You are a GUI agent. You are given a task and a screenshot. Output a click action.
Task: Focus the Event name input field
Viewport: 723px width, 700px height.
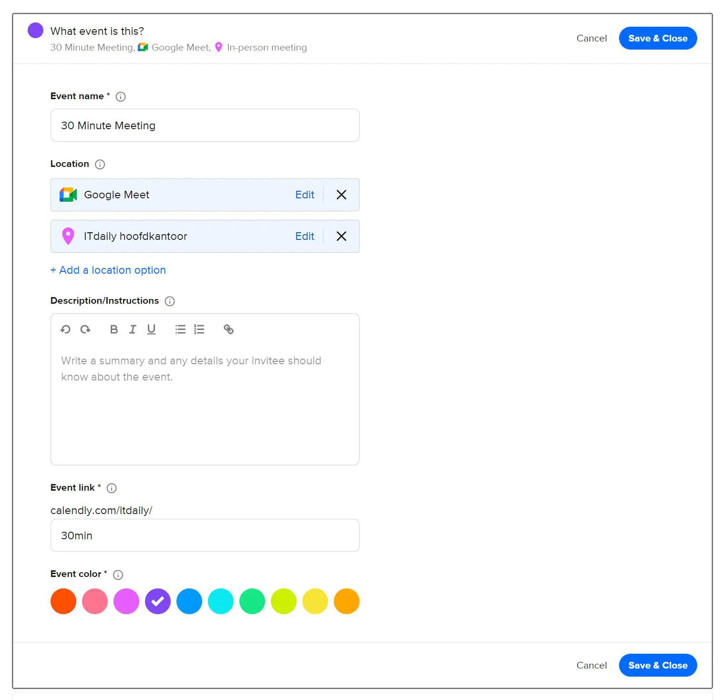click(205, 125)
